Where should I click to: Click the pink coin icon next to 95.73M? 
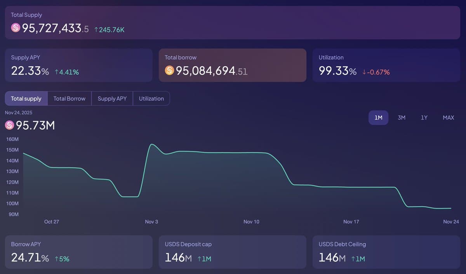click(x=10, y=125)
